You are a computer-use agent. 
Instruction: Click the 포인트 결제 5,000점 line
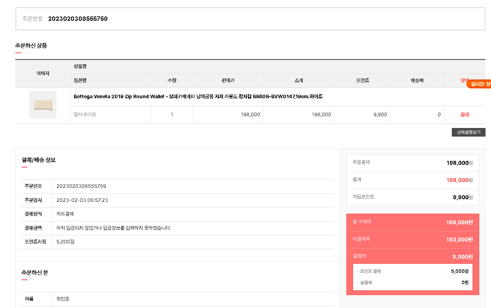coord(412,271)
